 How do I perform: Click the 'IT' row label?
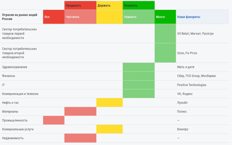(x=3, y=85)
